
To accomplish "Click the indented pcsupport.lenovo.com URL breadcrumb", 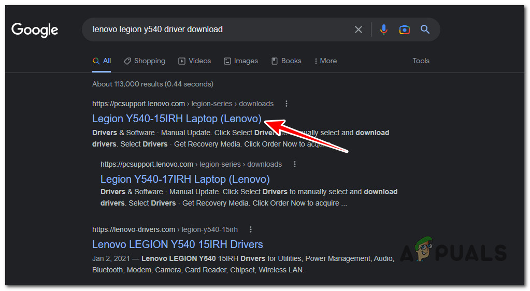I will pos(191,164).
